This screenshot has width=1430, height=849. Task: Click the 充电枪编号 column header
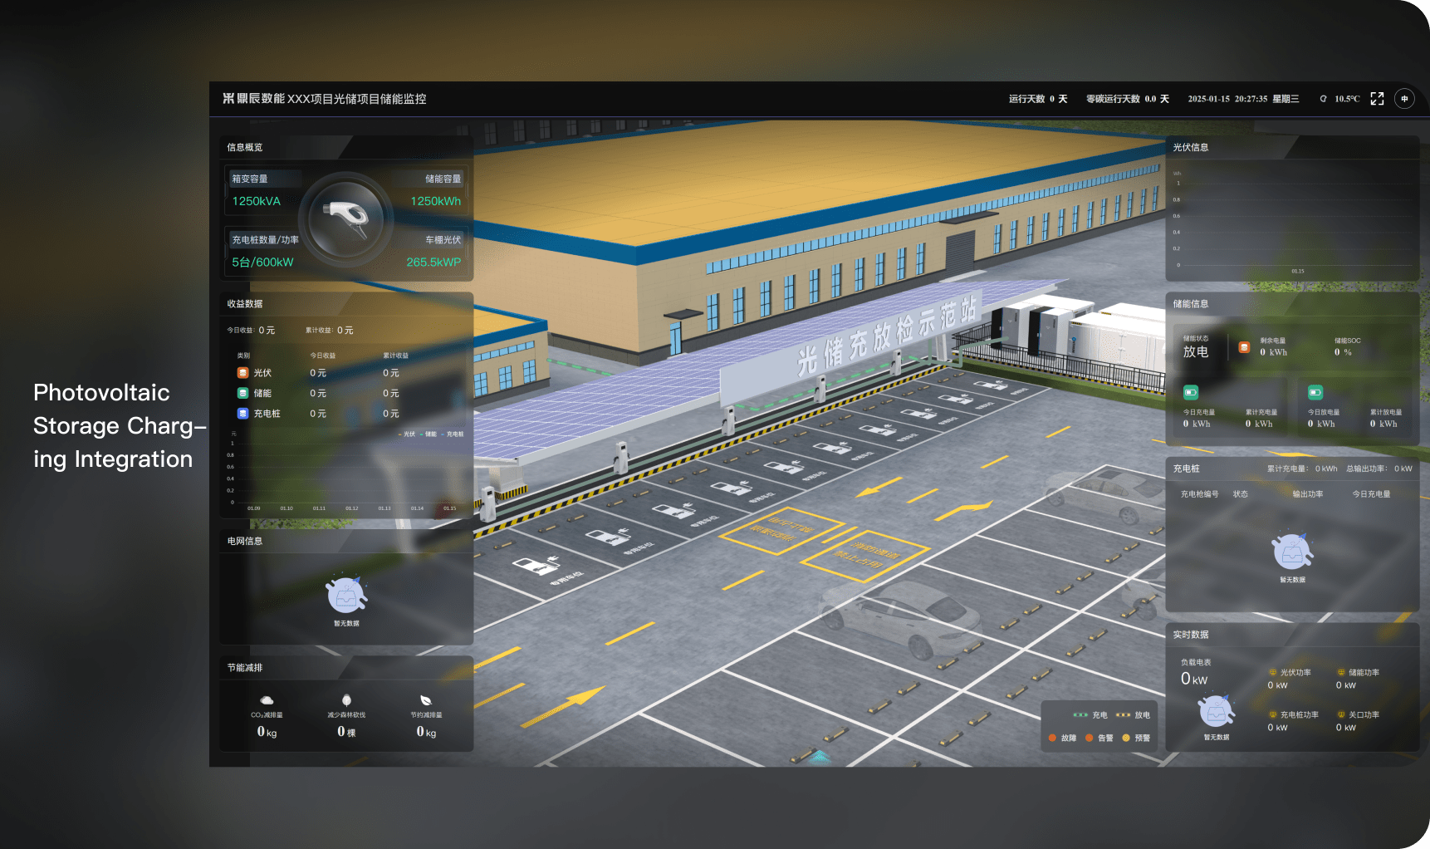[x=1199, y=494]
